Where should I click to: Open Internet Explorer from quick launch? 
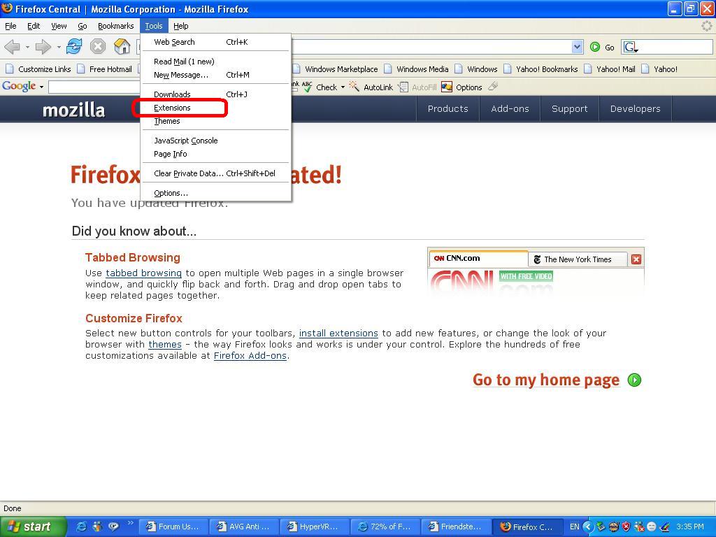(81, 527)
